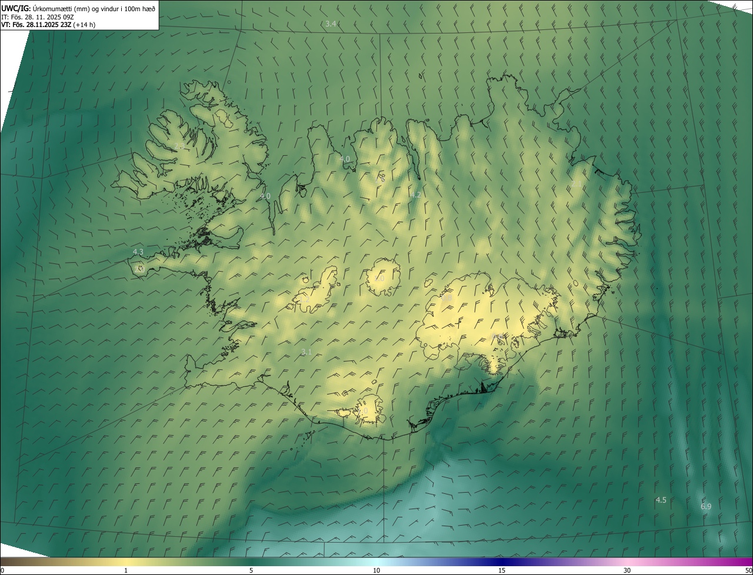Click the map title 'Úrkomumætti (mm) og vindur'
Viewport: 753px width, 575px height.
click(x=77, y=8)
